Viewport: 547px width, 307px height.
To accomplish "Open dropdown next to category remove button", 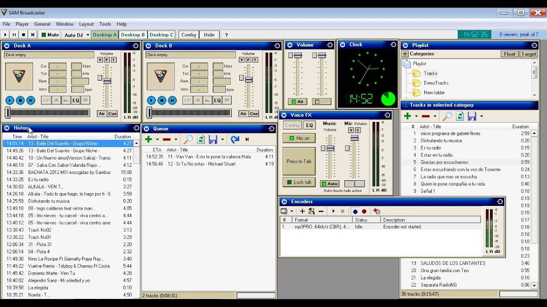I will click(435, 116).
